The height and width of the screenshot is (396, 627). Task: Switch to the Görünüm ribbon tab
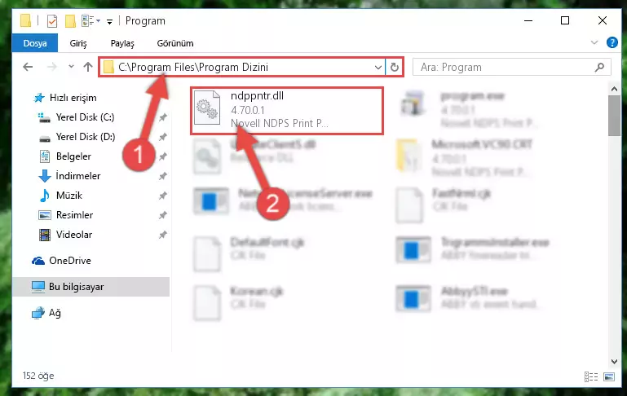[x=175, y=43]
